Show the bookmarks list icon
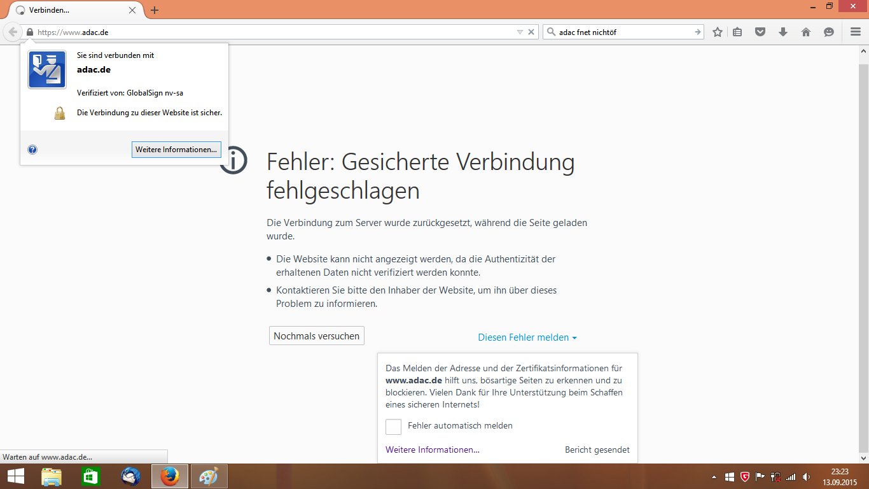The width and height of the screenshot is (869, 489). point(737,32)
